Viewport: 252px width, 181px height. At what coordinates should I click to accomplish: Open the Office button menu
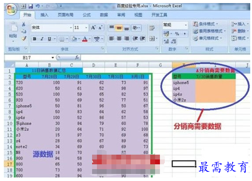(x=11, y=9)
